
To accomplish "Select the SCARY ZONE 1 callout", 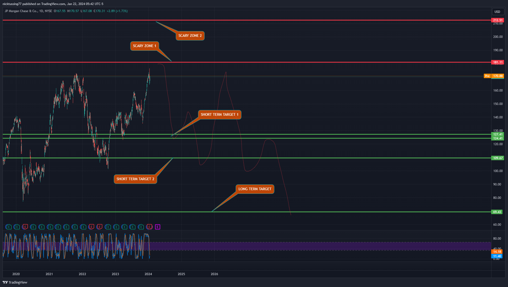I will pos(145,46).
